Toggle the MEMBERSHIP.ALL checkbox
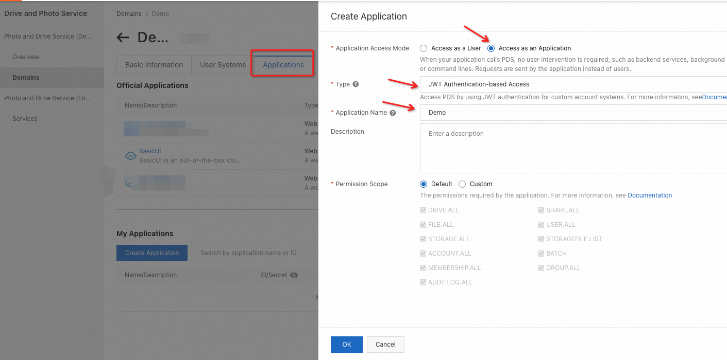Image resolution: width=727 pixels, height=360 pixels. click(424, 268)
